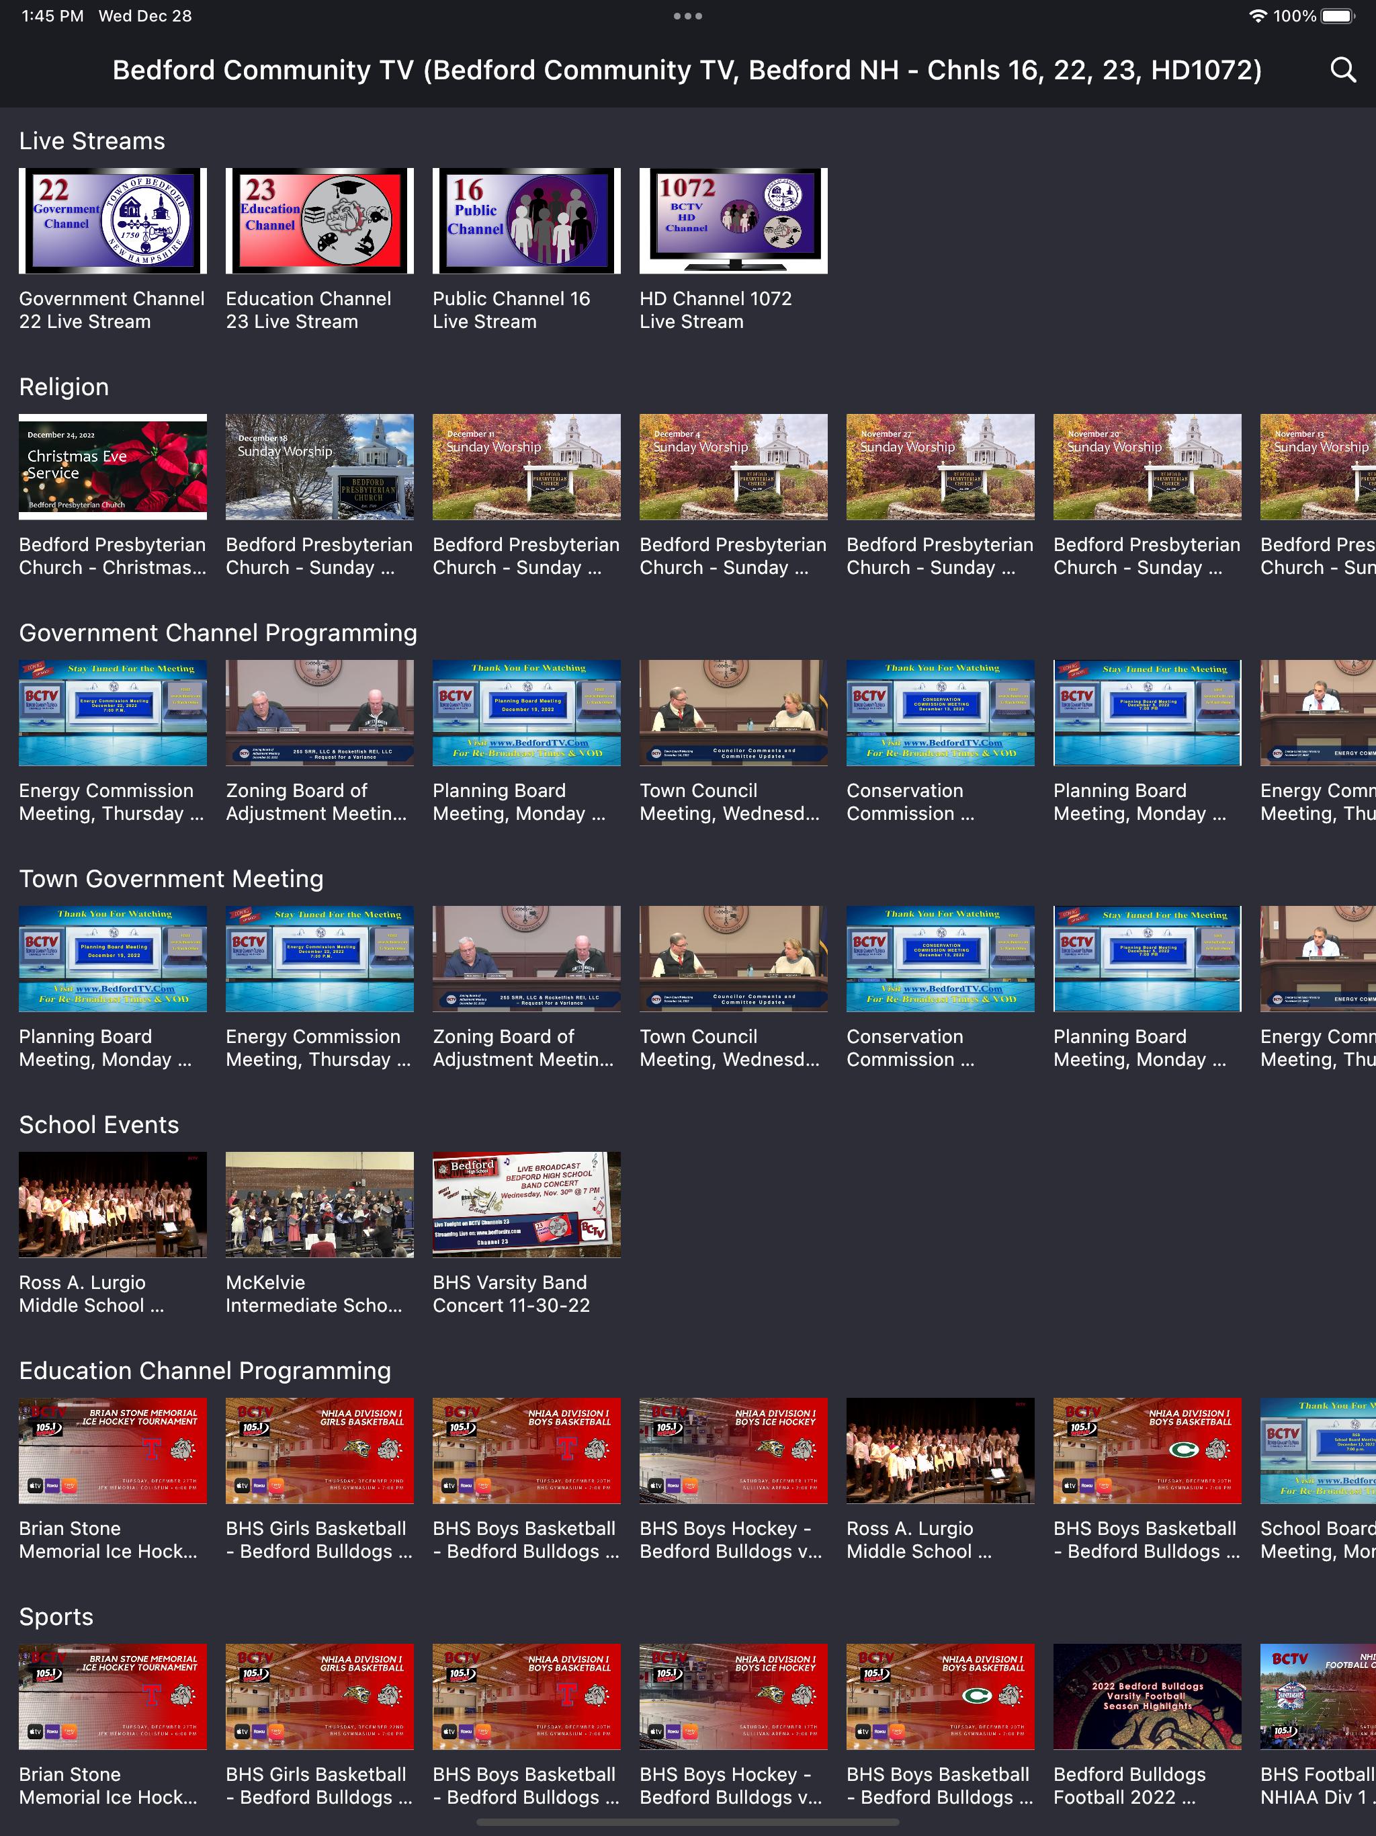Image resolution: width=1376 pixels, height=1836 pixels.
Task: Select Ross A. Lurgio thumbnail in School Events
Action: 113,1204
